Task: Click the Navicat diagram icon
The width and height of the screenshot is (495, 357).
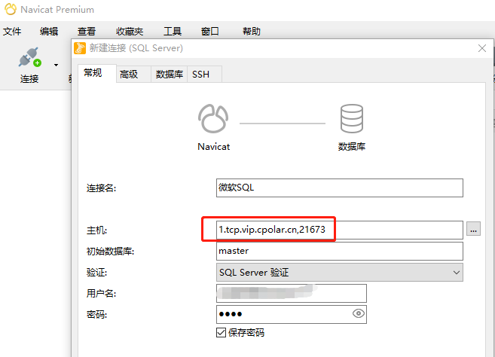Action: coord(213,119)
